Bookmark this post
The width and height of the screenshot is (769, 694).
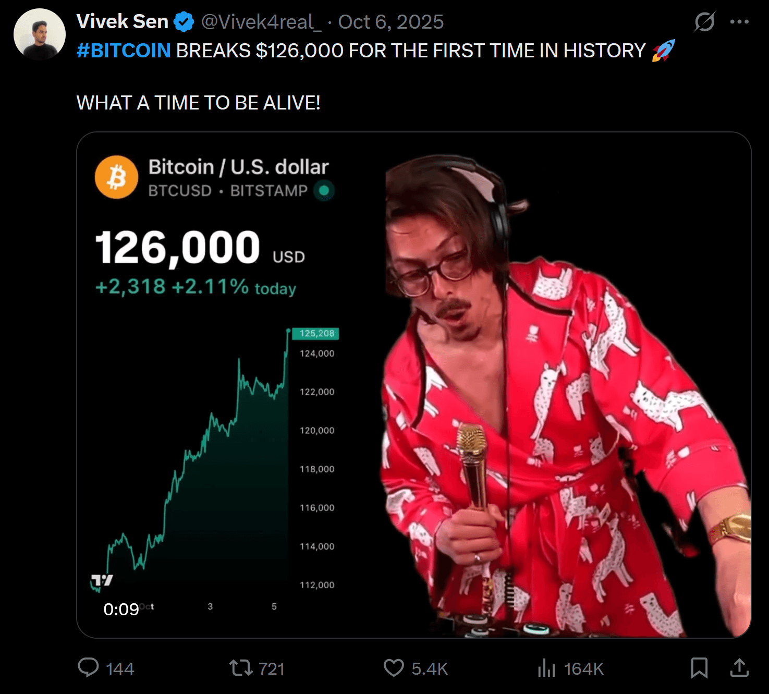pos(699,668)
